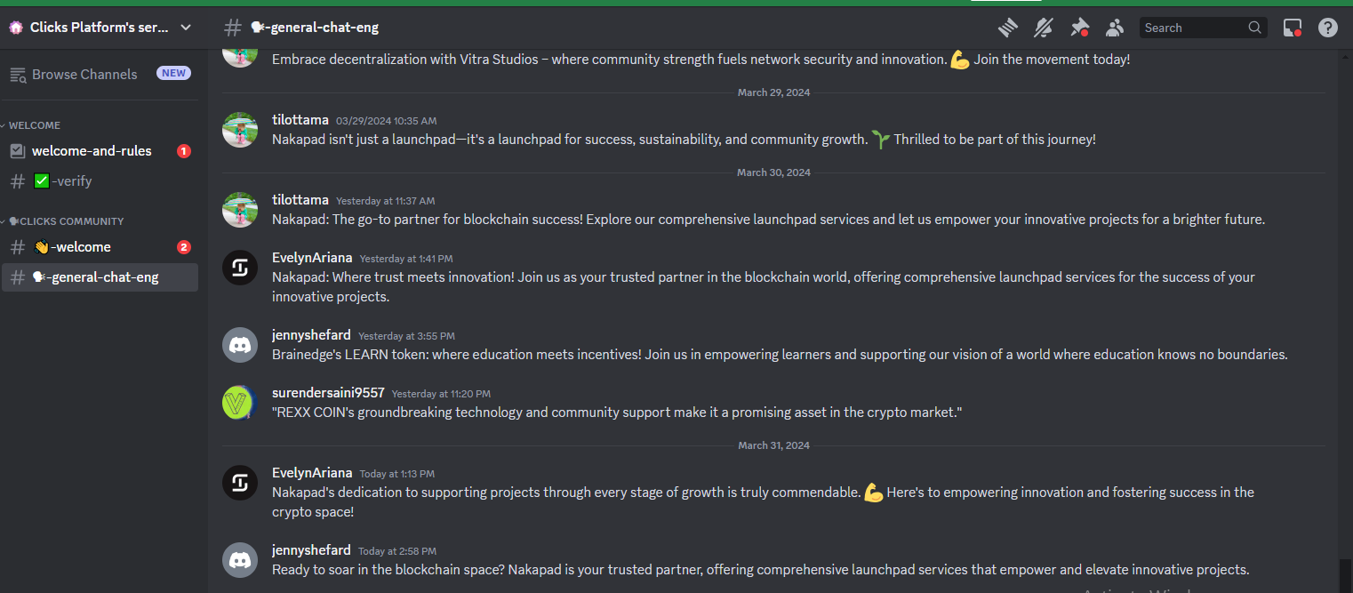1353x593 pixels.
Task: Open the 👋-welcome channel
Action: click(x=80, y=247)
